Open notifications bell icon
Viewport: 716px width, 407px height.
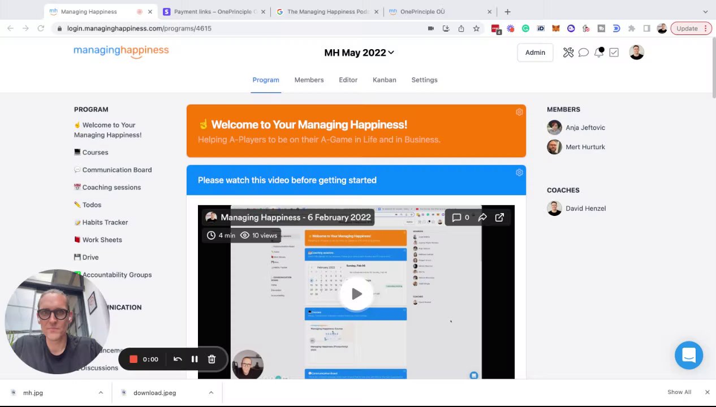(x=599, y=53)
